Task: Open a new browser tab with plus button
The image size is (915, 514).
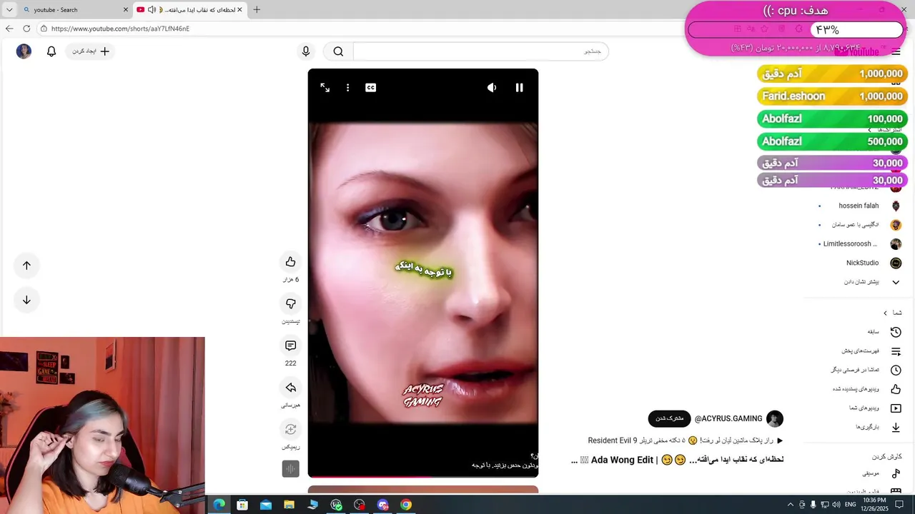Action: [x=257, y=10]
